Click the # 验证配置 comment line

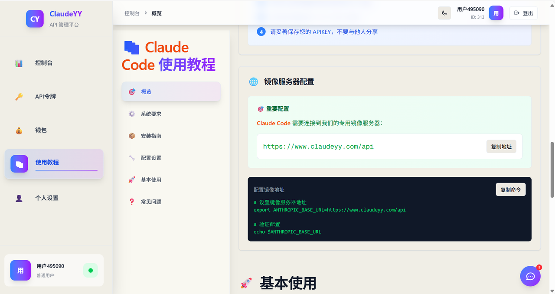(x=267, y=225)
